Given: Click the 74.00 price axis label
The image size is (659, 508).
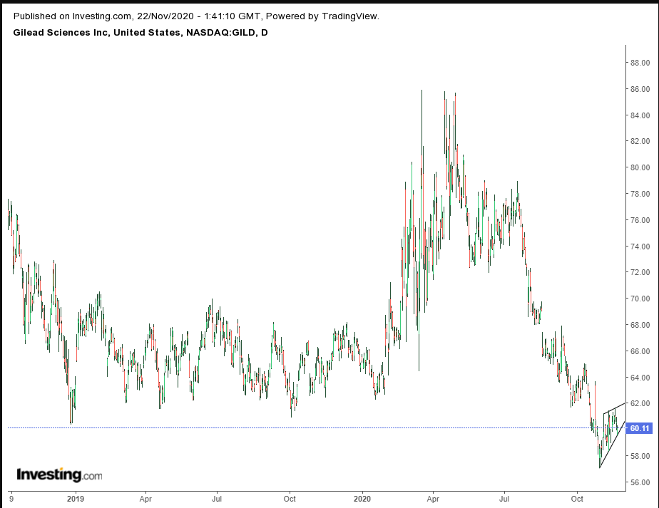Looking at the screenshot, I should coord(640,247).
